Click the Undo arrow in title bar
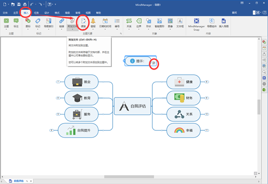 [x=32, y=4]
